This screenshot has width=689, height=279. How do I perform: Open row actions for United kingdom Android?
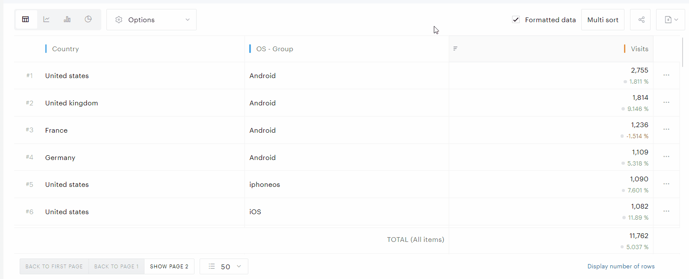point(666,102)
